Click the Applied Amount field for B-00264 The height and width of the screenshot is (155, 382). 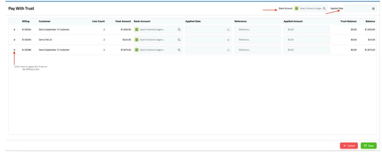coord(307,29)
